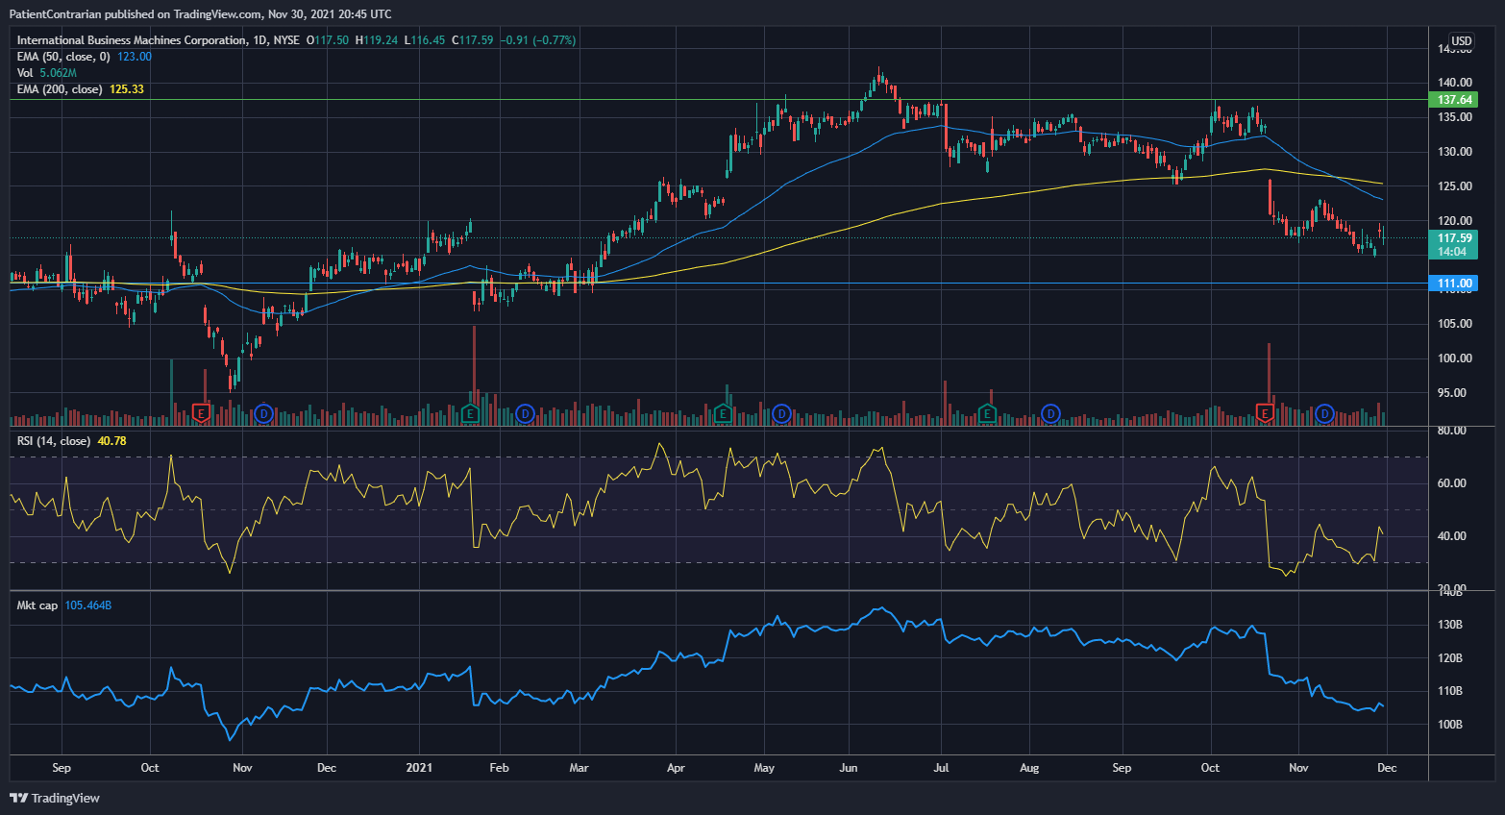
Task: Select the Mkt cap indicator legend
Action: [37, 605]
